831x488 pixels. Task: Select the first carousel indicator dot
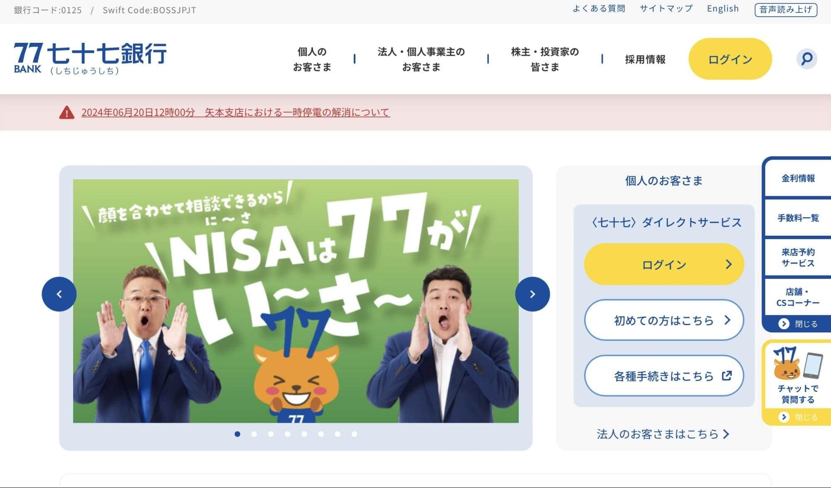(237, 434)
